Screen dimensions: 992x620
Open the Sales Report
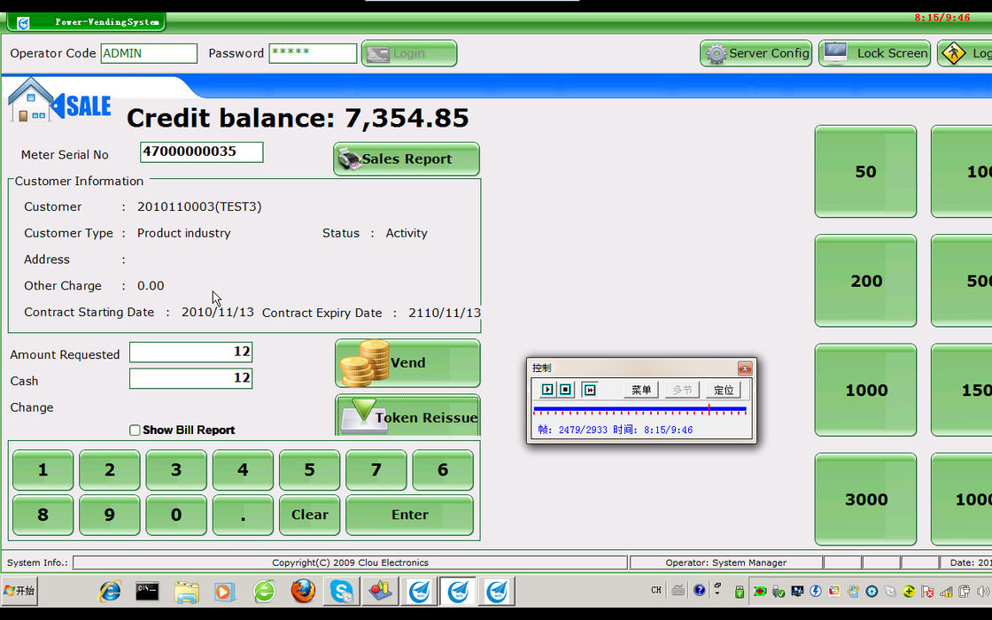(407, 159)
